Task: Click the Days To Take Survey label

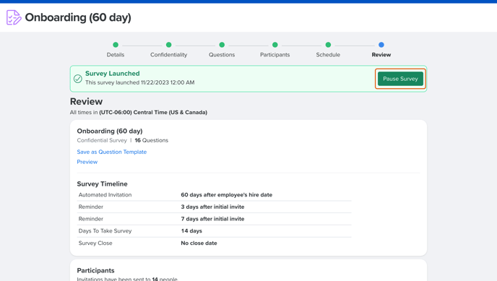Action: point(105,231)
